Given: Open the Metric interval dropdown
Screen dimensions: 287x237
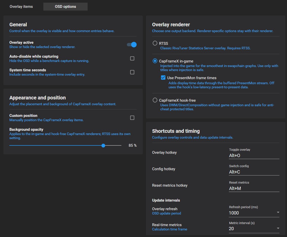Looking at the screenshot, I should 254,229.
